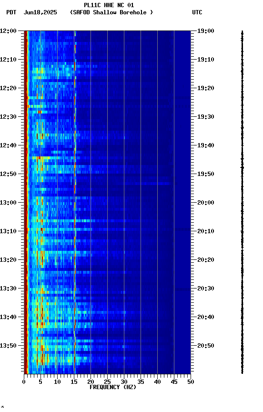Viewport: 263px width, 412px height.
Task: Click the '15' Hz axis label
Action: (x=74, y=382)
